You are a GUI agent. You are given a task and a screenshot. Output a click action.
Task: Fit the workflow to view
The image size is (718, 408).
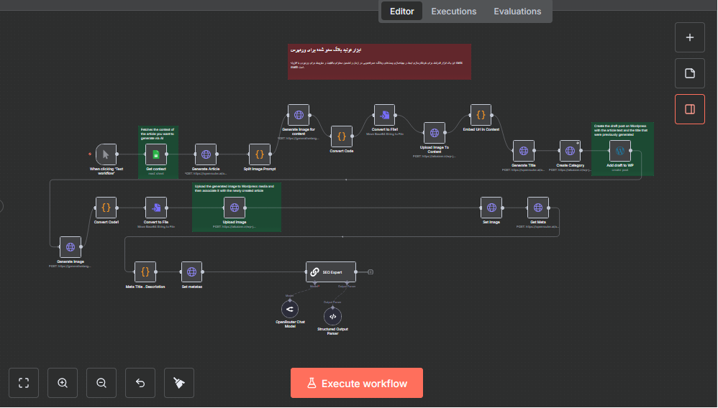point(24,383)
